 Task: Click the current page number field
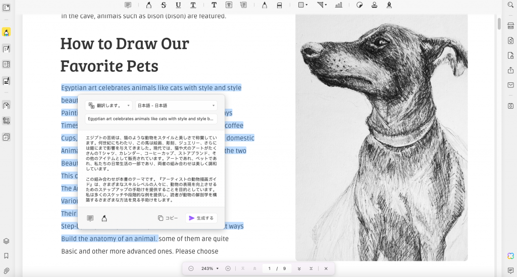pos(270,268)
